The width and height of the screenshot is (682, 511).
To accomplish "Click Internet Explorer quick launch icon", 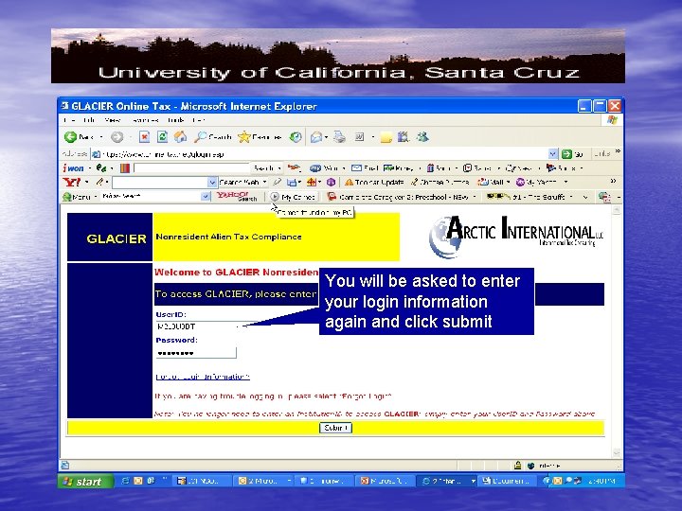I will click(125, 481).
